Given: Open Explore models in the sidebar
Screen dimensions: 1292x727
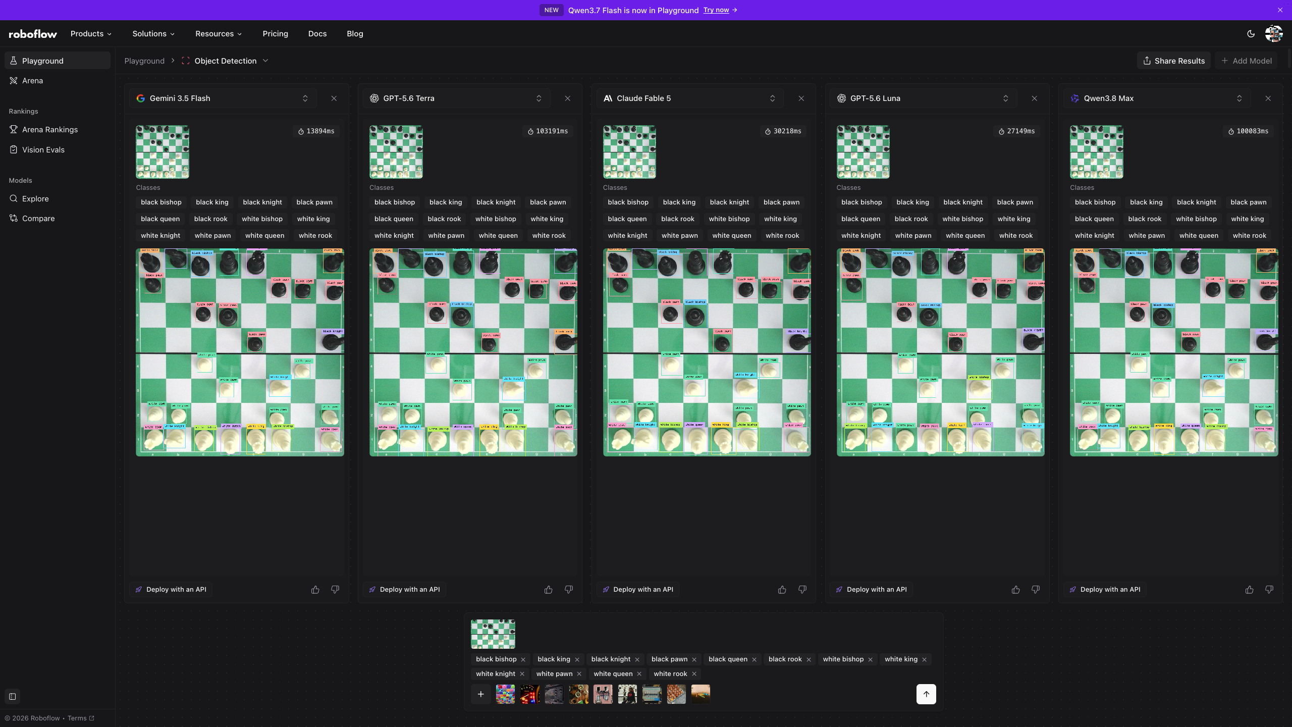Looking at the screenshot, I should click(x=58, y=199).
